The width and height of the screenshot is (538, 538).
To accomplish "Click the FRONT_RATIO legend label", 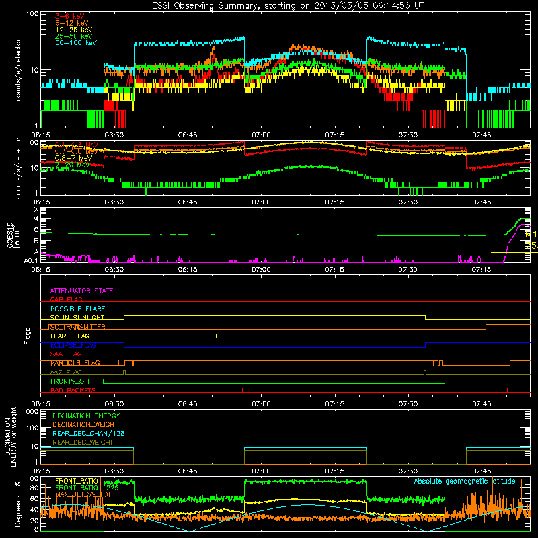I will point(77,481).
